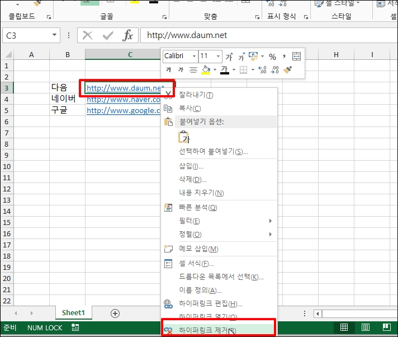Open 빠른 분석(Q) from context menu
The width and height of the screenshot is (398, 337).
[219, 207]
